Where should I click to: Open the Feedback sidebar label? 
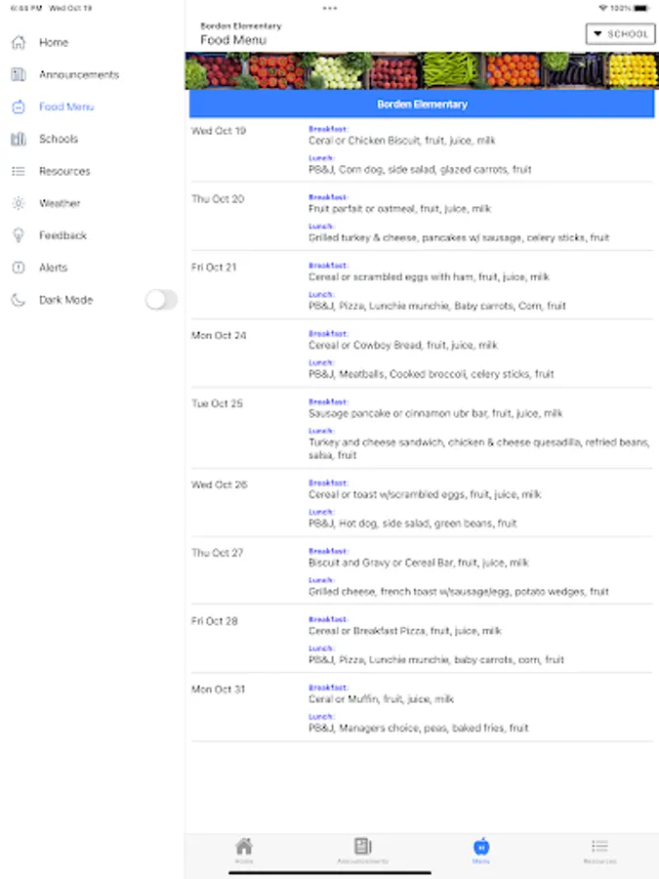click(x=62, y=235)
